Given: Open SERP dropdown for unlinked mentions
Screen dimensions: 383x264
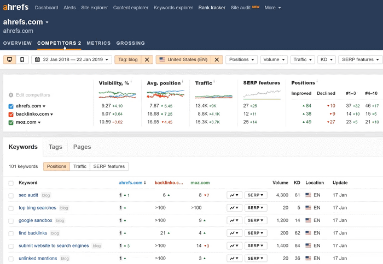Looking at the screenshot, I should point(256,258).
